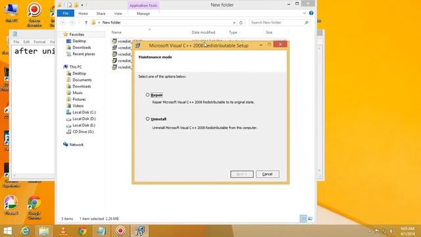The width and height of the screenshot is (421, 237).
Task: Switch to Notepad taskbar icon
Action: coord(101,231)
